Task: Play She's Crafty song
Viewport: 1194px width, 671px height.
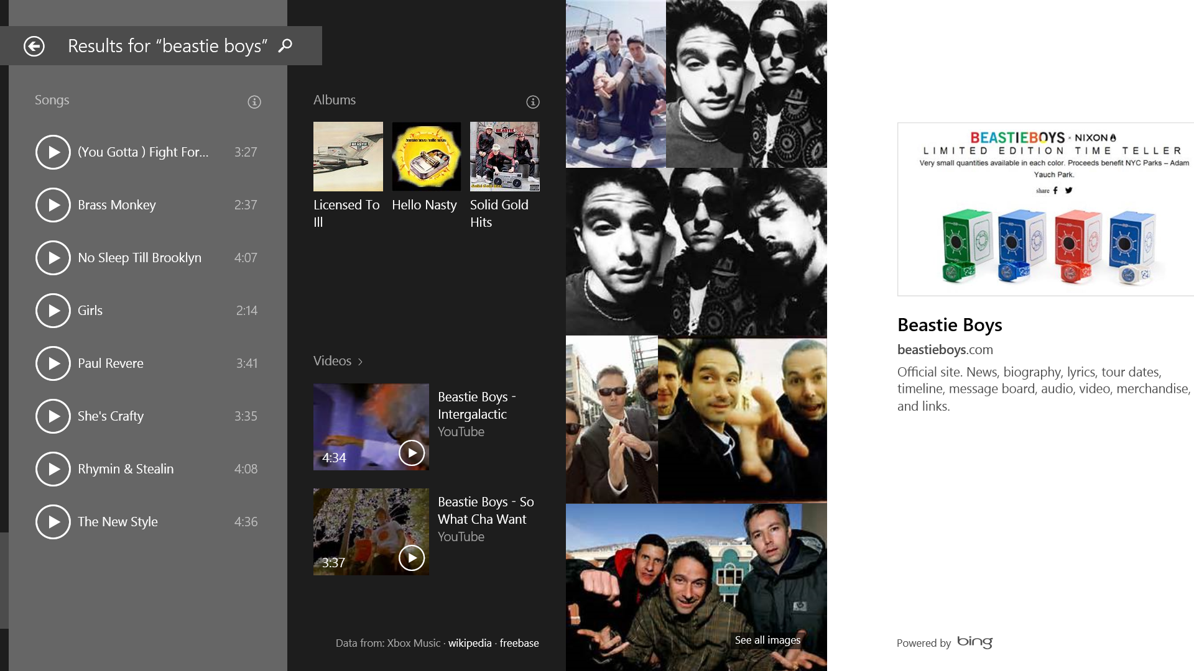Action: tap(53, 416)
